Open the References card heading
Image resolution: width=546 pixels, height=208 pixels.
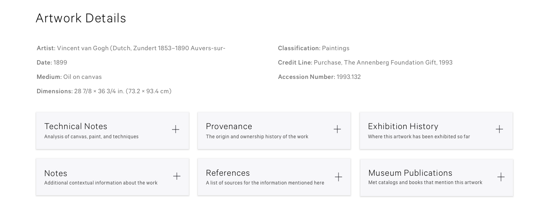tap(228, 173)
